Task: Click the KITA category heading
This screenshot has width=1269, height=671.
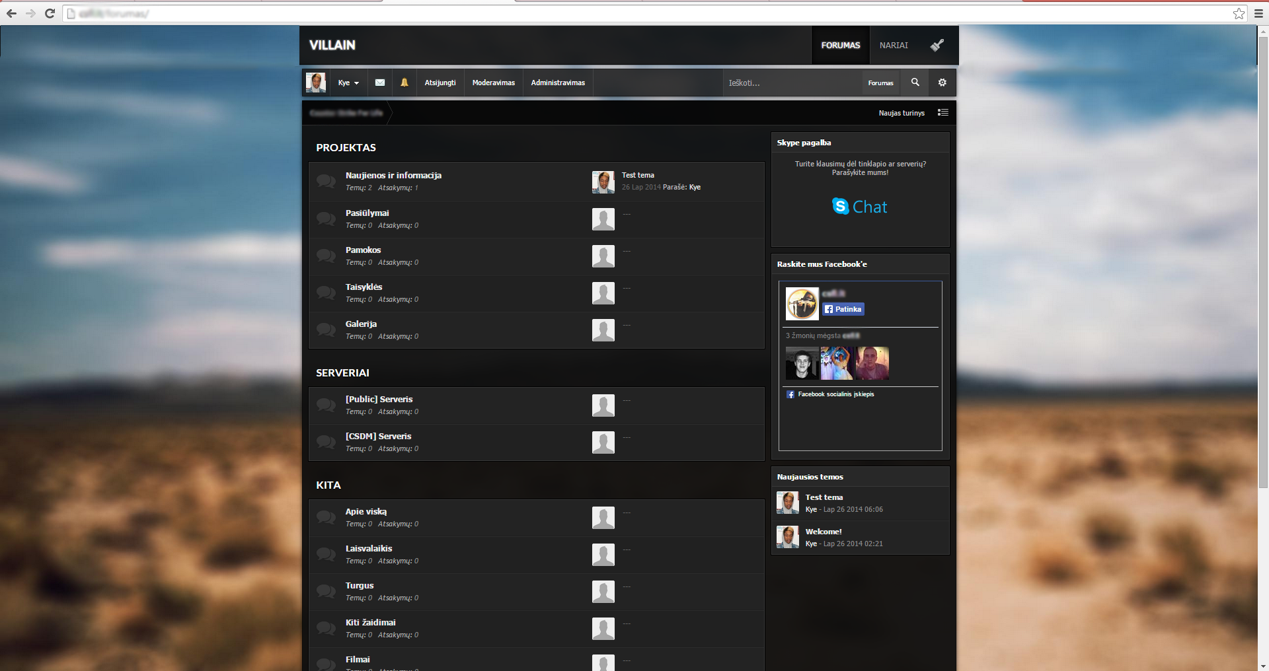Action: [x=328, y=485]
